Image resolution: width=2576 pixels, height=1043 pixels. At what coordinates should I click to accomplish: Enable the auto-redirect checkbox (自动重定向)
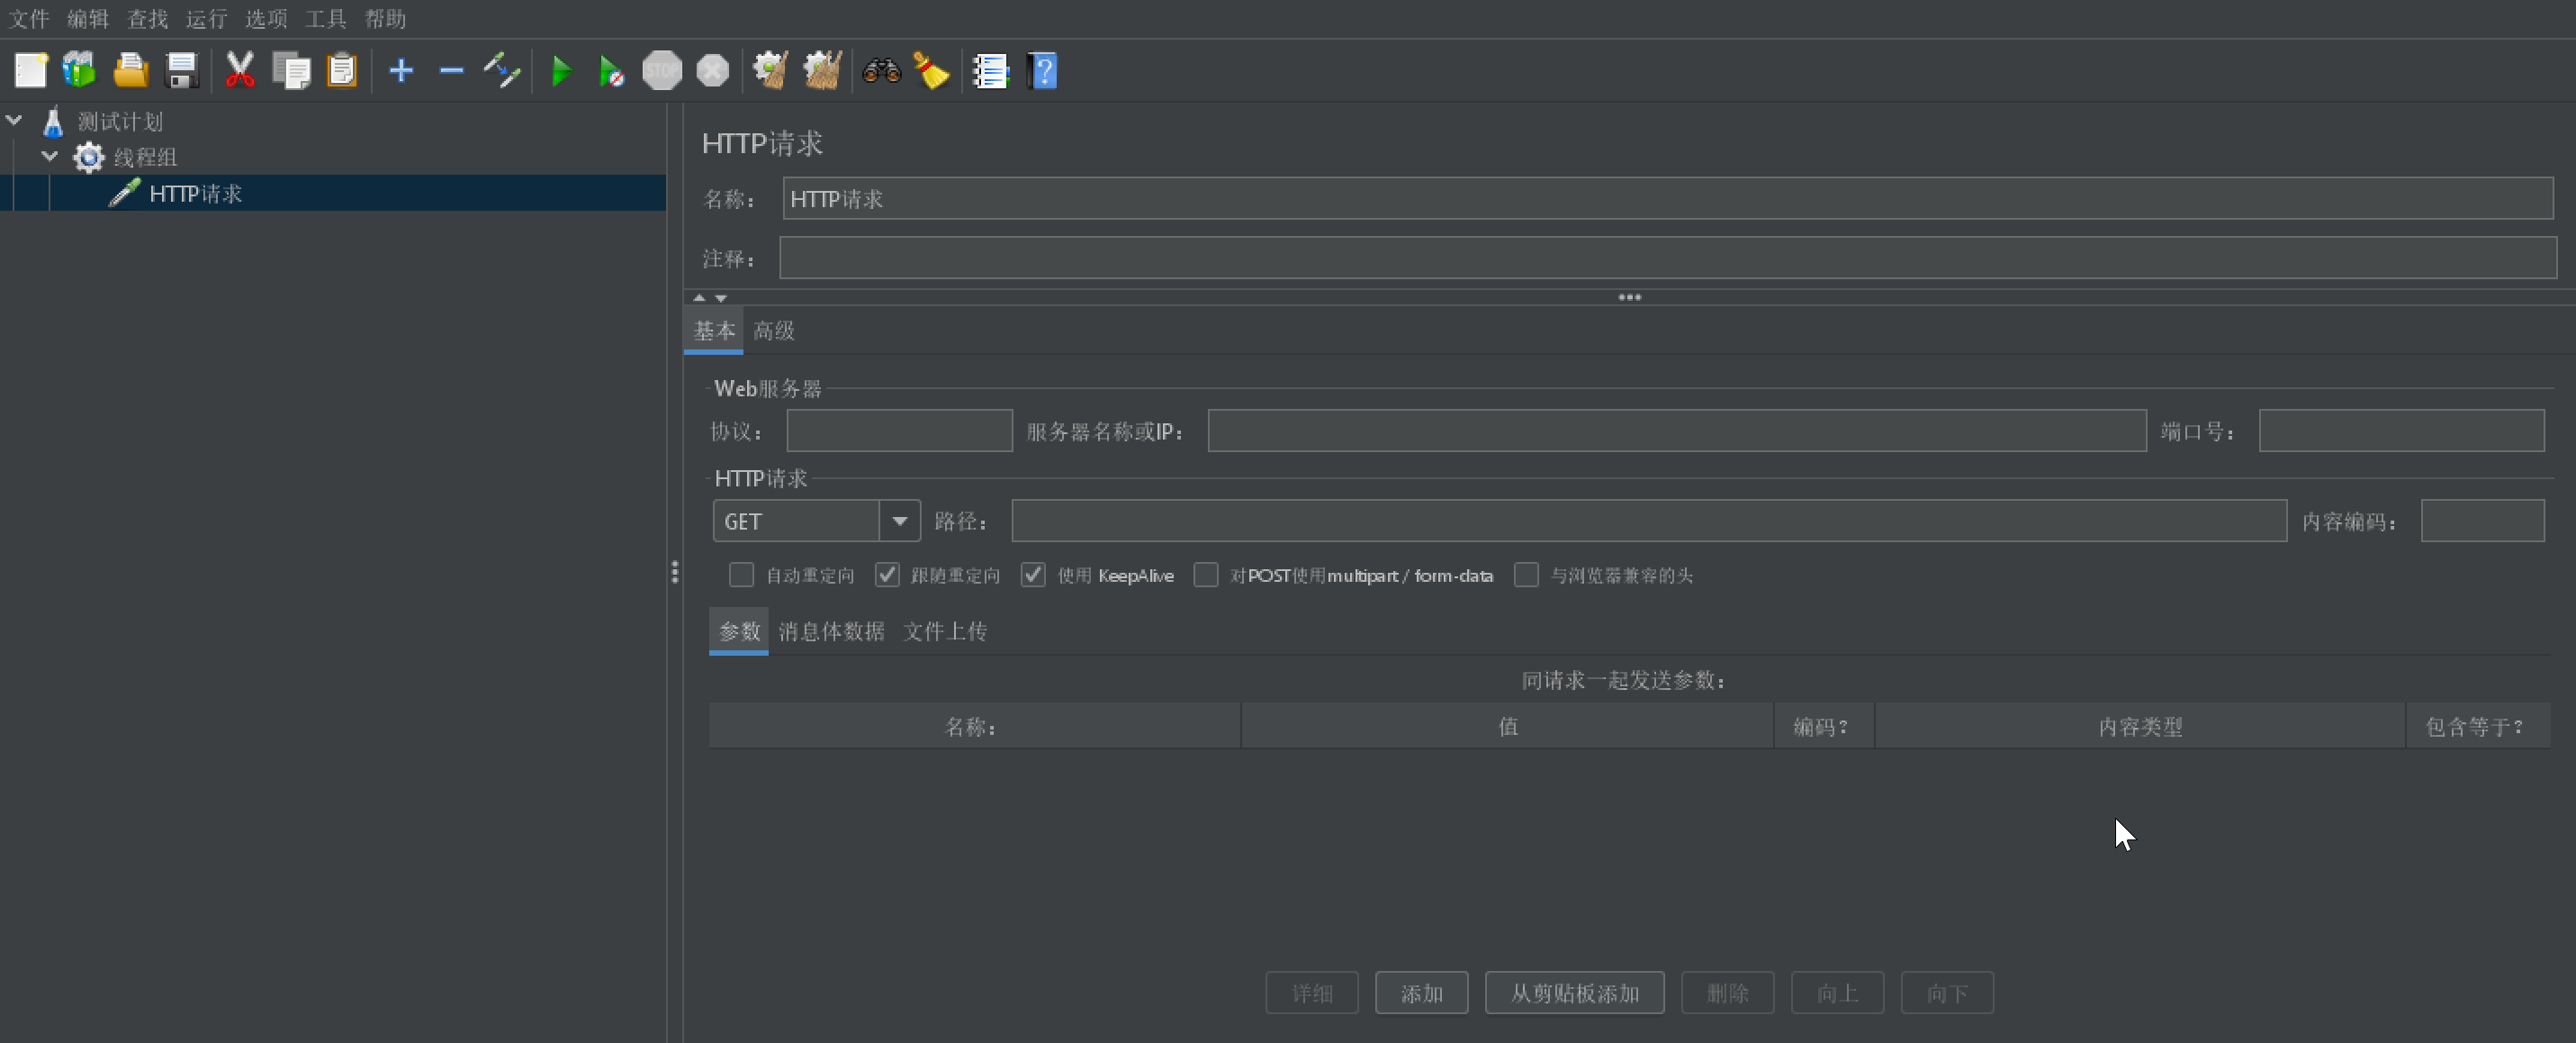(741, 575)
